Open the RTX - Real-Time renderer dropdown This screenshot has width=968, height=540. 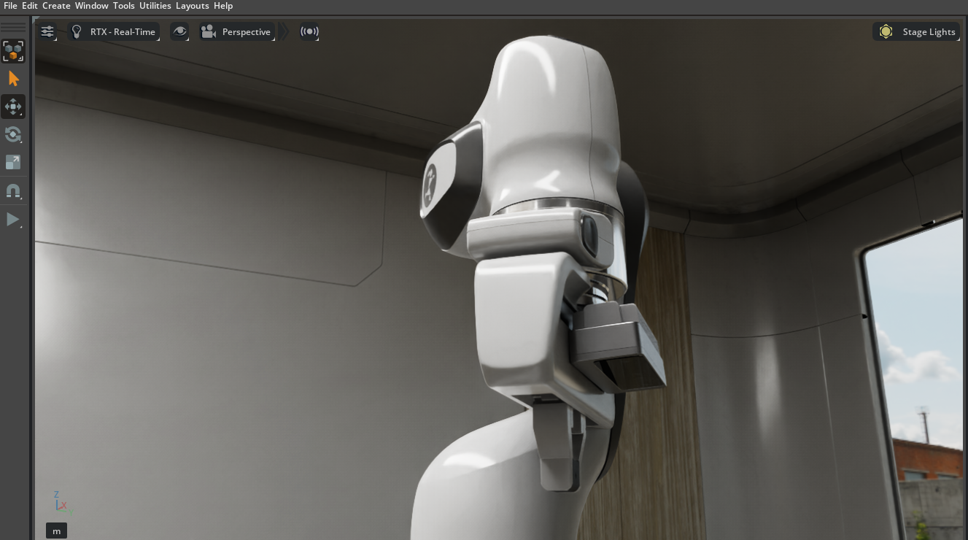point(114,31)
